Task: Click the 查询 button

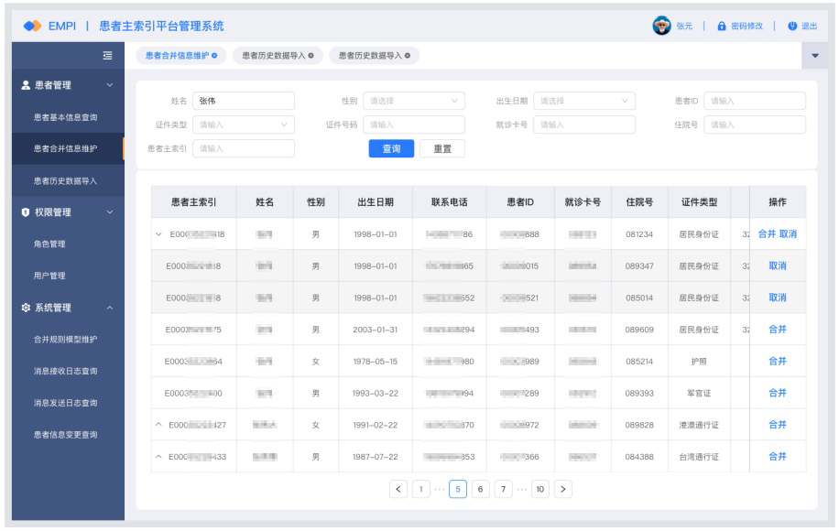Action: (x=391, y=148)
